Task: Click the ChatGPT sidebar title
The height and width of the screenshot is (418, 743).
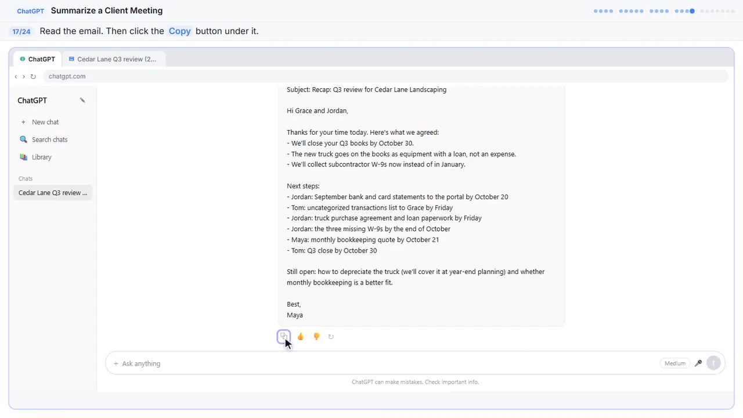Action: pos(32,100)
